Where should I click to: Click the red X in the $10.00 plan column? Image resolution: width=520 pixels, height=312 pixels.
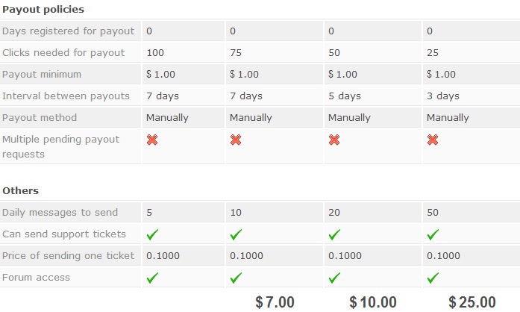tap(334, 140)
